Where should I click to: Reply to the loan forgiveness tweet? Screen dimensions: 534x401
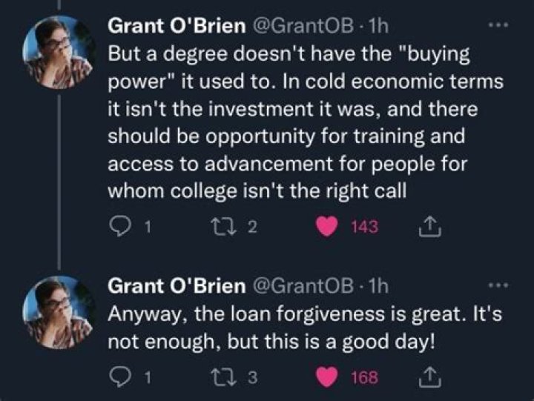coord(119,378)
